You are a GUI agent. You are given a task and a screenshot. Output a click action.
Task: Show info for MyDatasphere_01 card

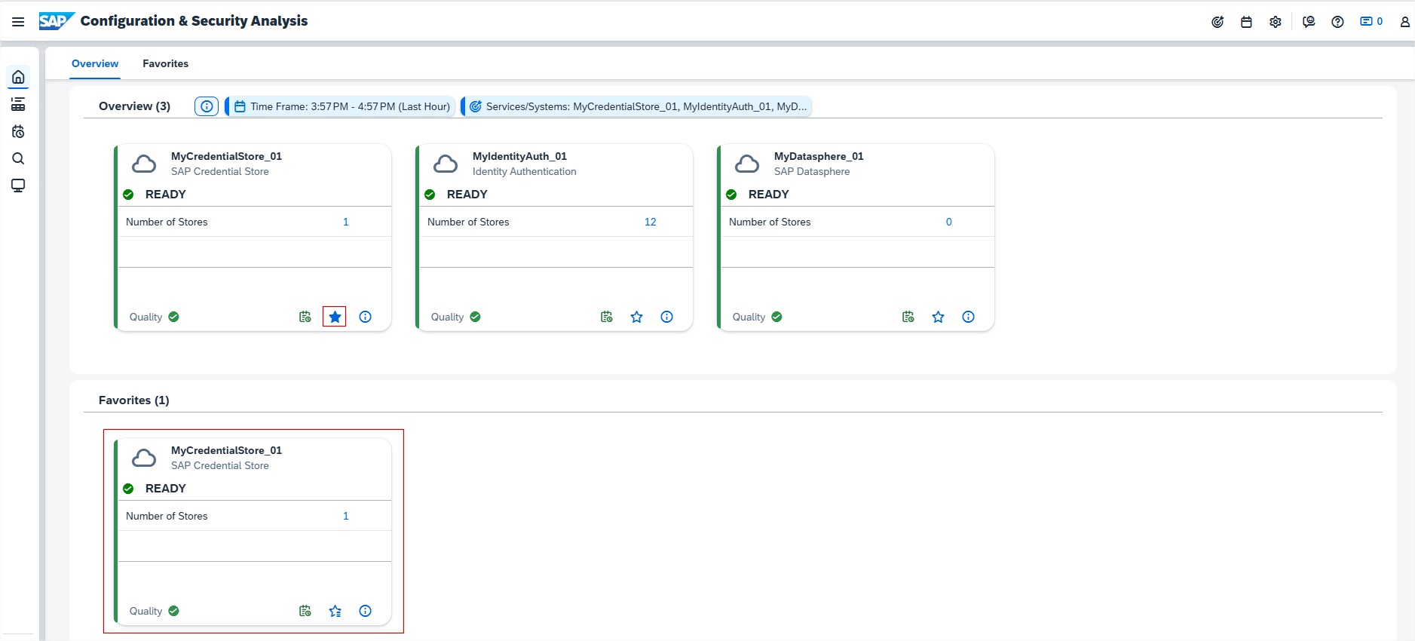pos(968,317)
